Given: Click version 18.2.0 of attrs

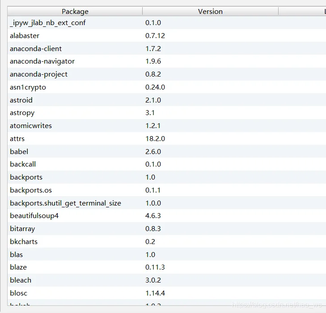Looking at the screenshot, I should point(155,139).
